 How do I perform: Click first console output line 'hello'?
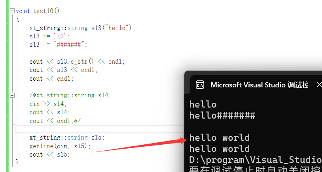(x=203, y=104)
